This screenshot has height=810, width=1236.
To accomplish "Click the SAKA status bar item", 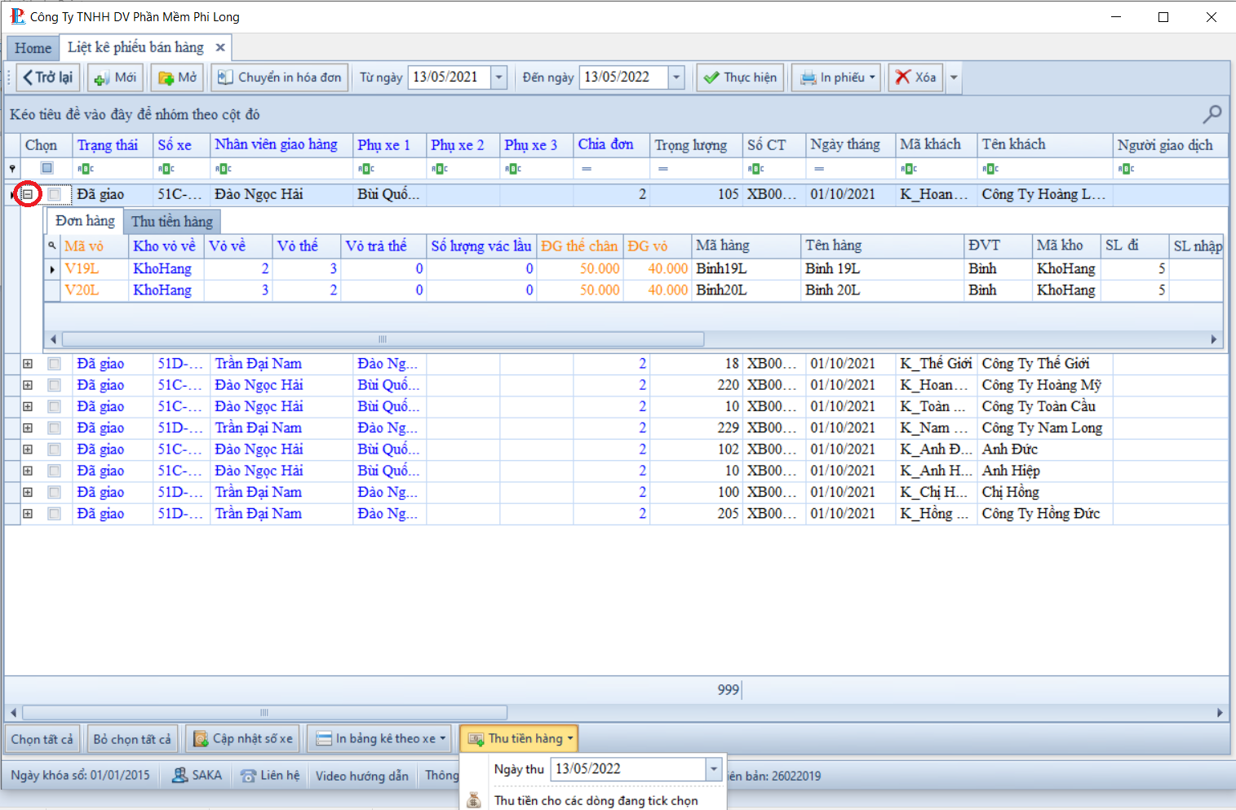I will [x=197, y=775].
